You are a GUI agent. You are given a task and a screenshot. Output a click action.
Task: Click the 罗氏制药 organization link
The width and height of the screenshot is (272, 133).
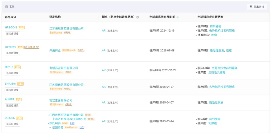pos(56,123)
